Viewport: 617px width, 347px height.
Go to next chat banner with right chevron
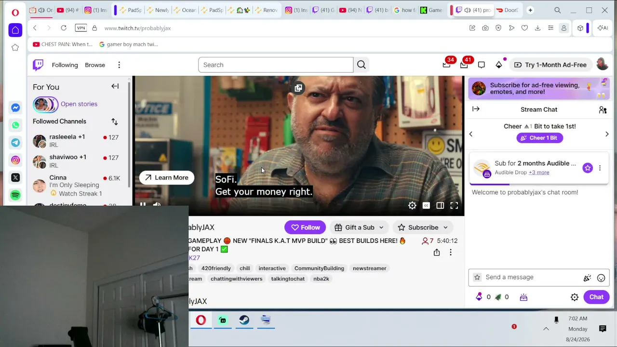coord(607,134)
